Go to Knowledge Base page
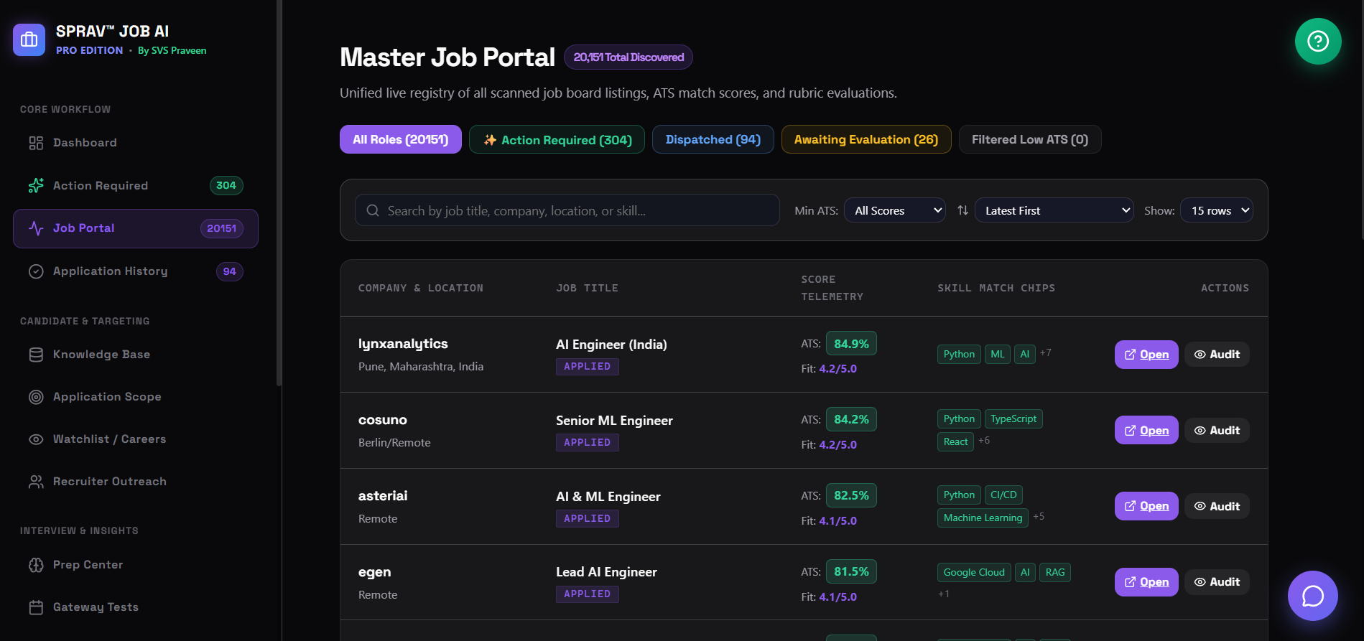Image resolution: width=1364 pixels, height=641 pixels. coord(136,355)
